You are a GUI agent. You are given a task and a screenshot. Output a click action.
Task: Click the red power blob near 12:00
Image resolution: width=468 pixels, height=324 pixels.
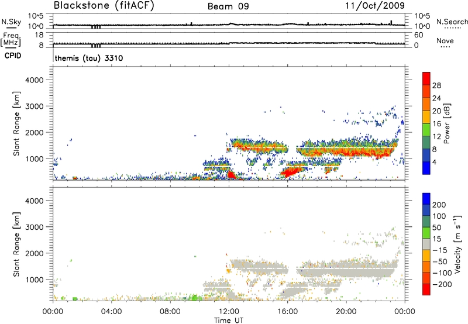click(231, 174)
